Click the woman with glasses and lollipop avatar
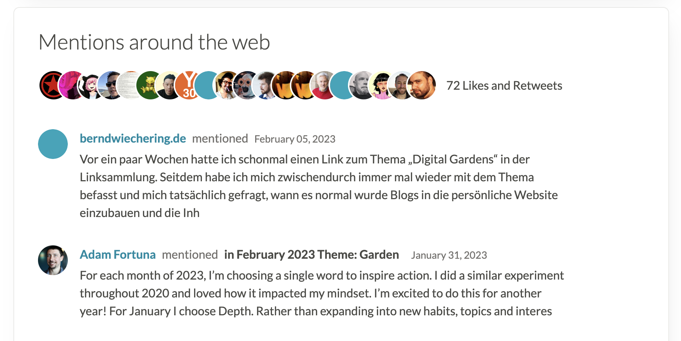681x341 pixels. click(x=226, y=85)
